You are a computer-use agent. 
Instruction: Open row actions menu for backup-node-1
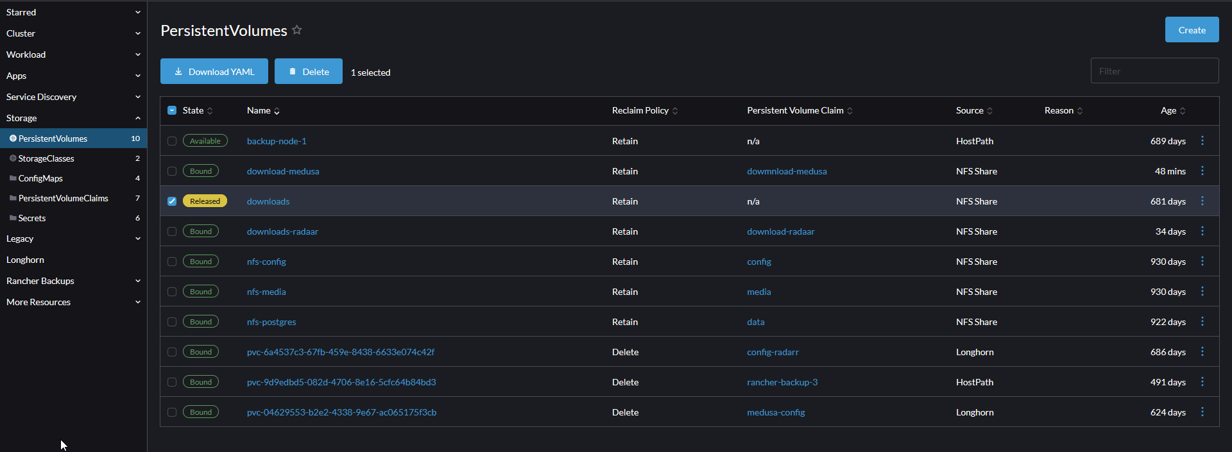(x=1202, y=141)
